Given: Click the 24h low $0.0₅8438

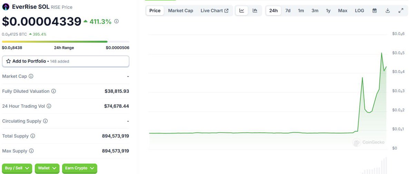Looking at the screenshot, I should (12, 48).
